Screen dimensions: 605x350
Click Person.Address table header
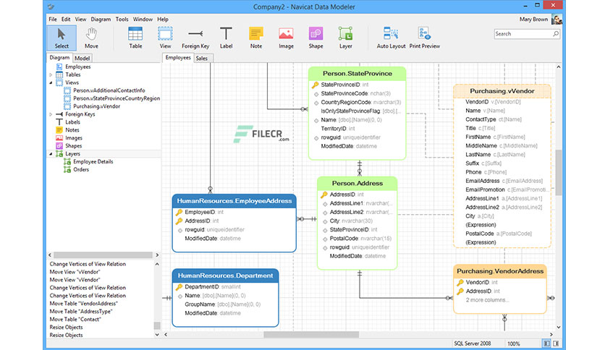pos(357,184)
